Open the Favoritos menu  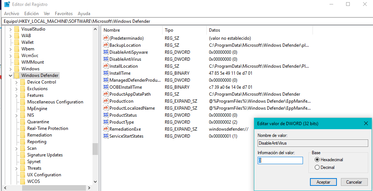64,14
